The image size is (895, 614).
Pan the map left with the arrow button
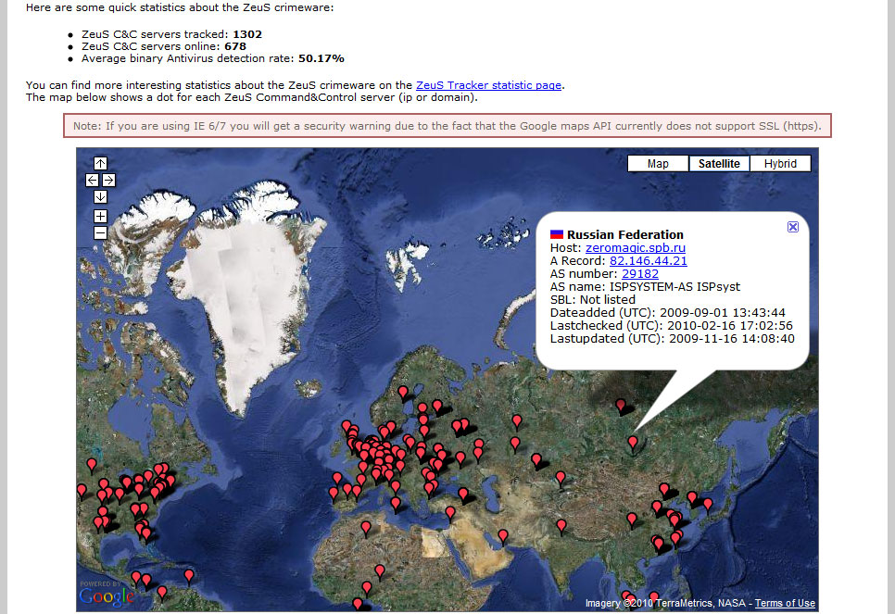92,181
